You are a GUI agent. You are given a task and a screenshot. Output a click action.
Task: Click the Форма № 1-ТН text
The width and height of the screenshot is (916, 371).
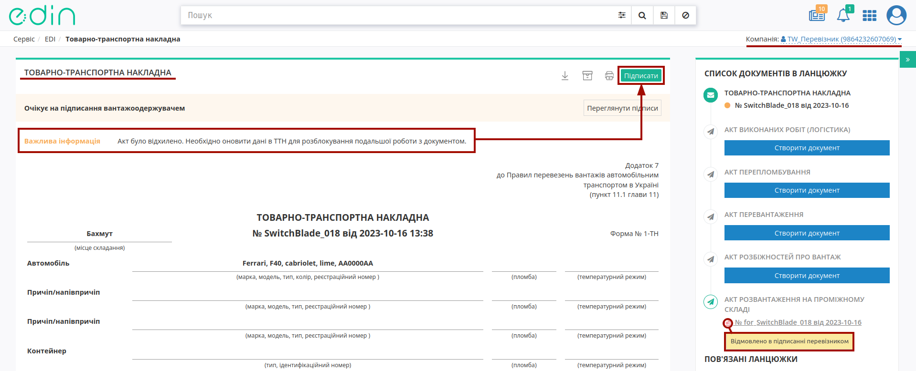634,234
